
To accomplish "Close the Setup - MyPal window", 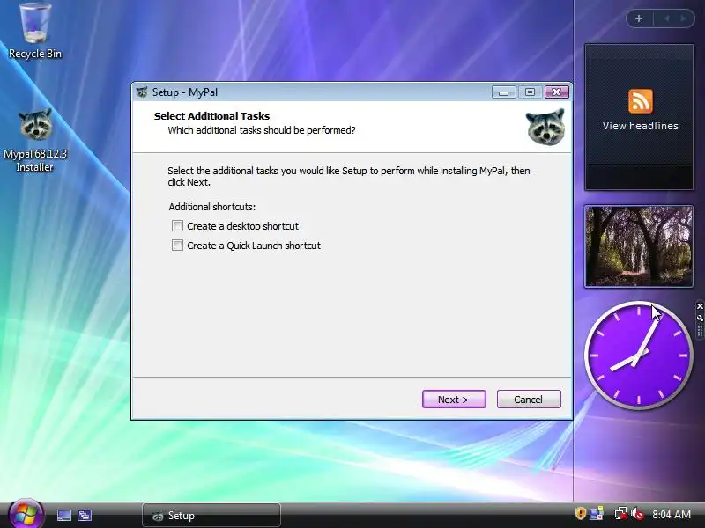I will point(557,92).
